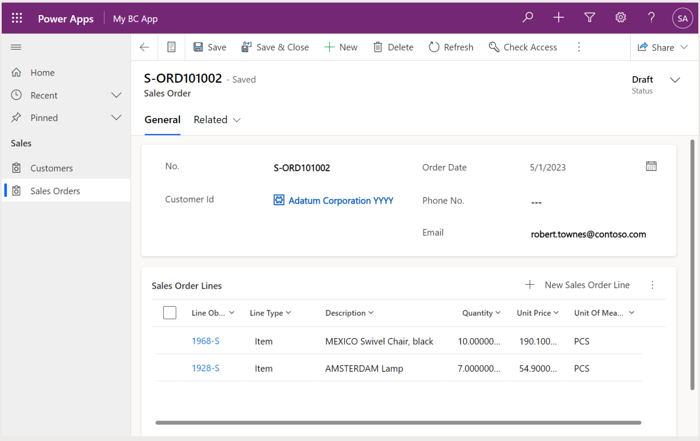Select the General tab
This screenshot has width=700, height=441.
pos(163,120)
